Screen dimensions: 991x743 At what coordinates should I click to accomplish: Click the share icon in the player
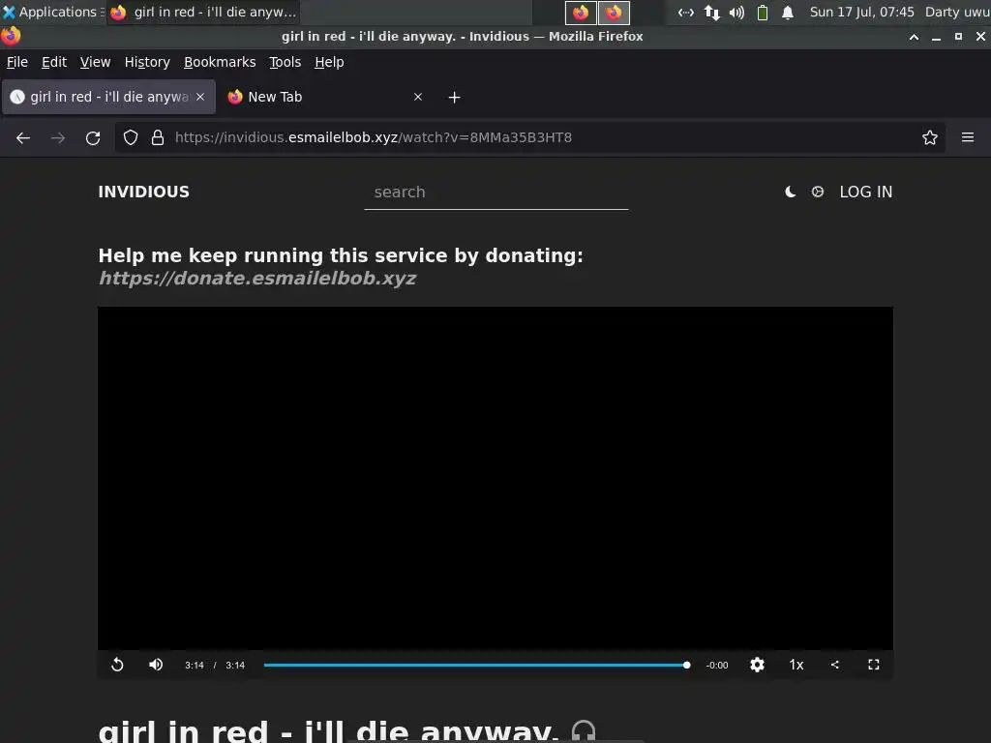[835, 665]
